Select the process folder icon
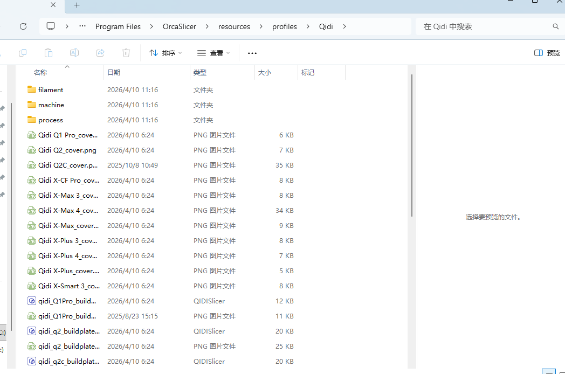 32,120
